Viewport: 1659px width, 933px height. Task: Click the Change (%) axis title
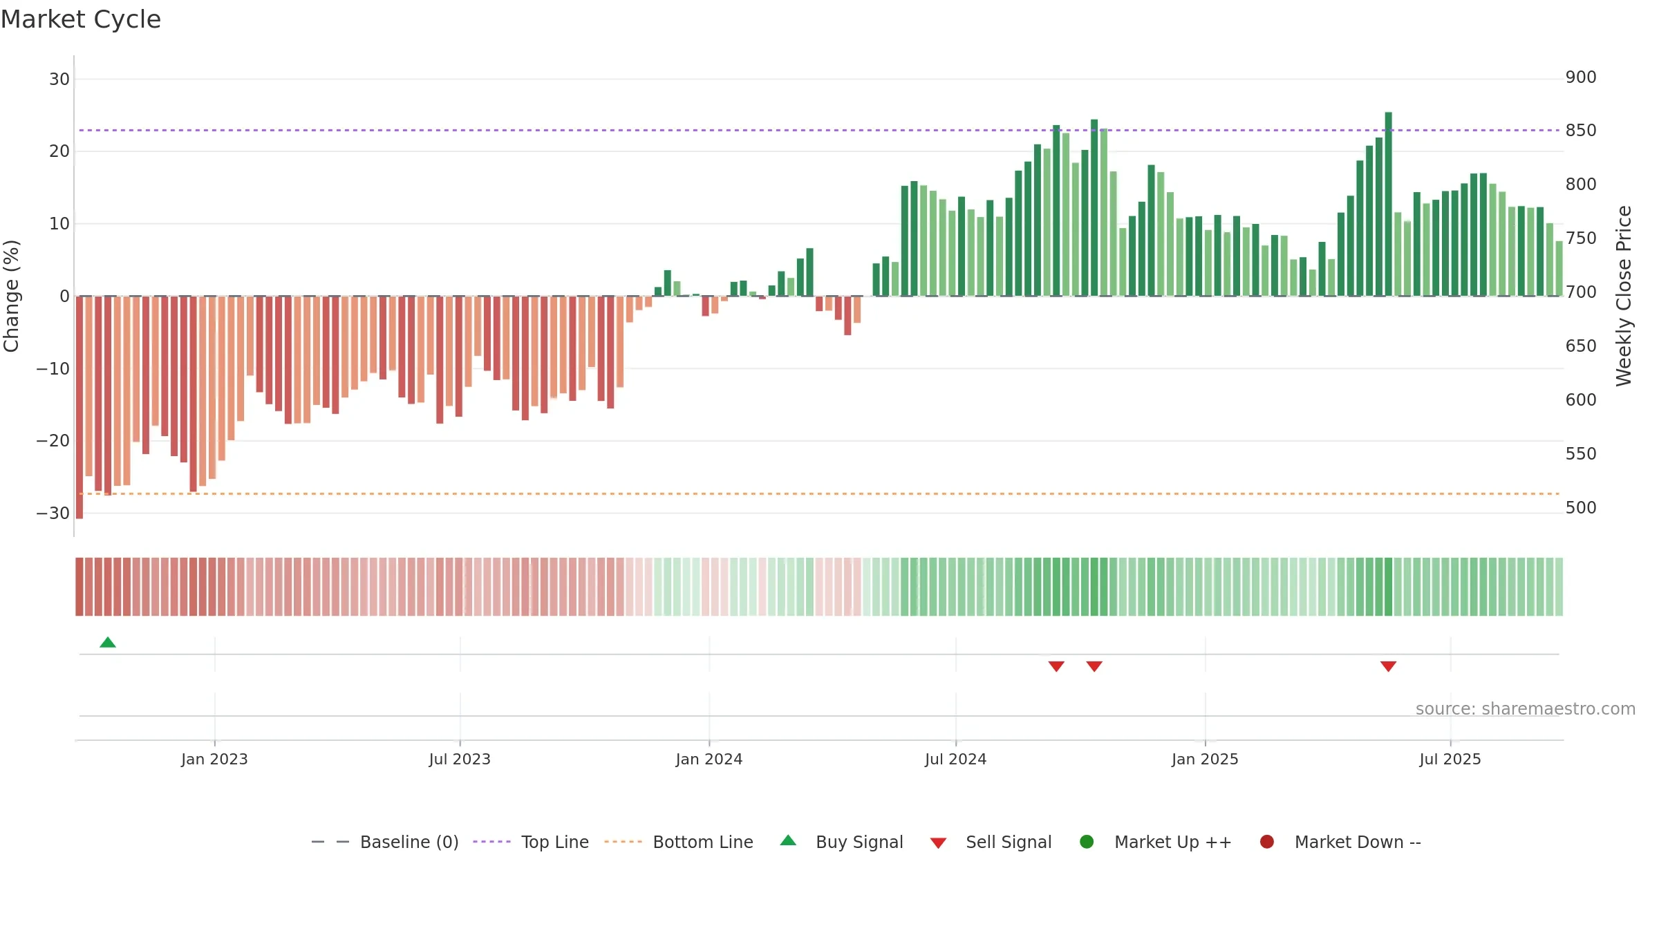click(x=11, y=296)
